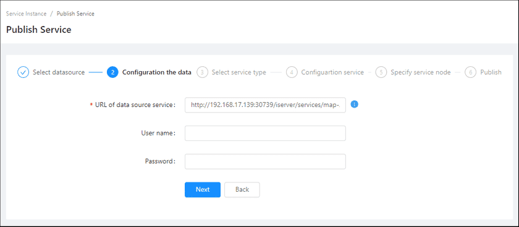Select the 'Select datasource' step label
This screenshot has height=227, width=519.
[59, 72]
